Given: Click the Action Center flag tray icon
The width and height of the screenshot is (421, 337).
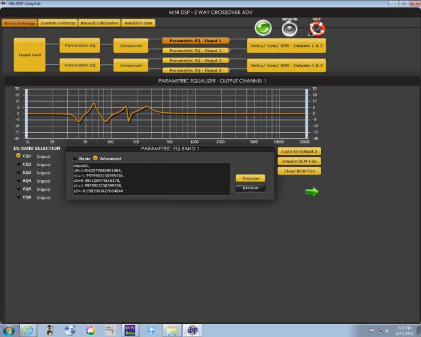Looking at the screenshot, I should coord(372,331).
